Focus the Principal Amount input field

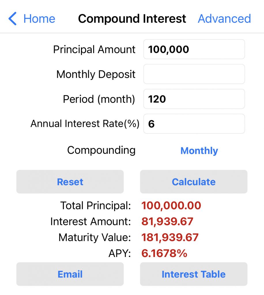(194, 49)
